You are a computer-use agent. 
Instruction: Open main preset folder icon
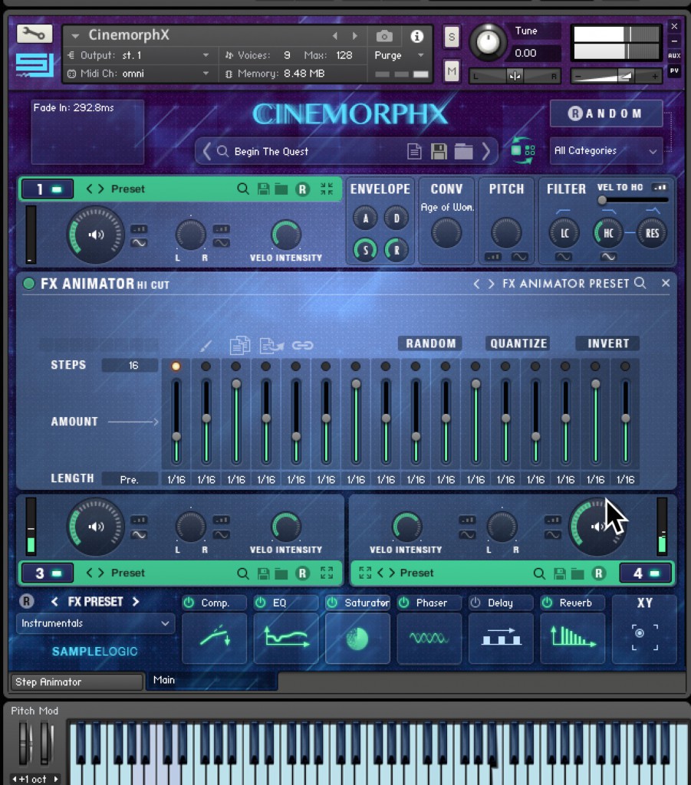pyautogui.click(x=464, y=151)
